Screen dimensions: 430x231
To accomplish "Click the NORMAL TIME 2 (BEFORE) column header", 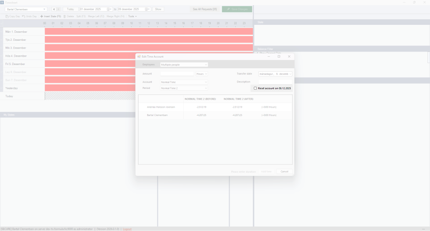I will (x=200, y=99).
